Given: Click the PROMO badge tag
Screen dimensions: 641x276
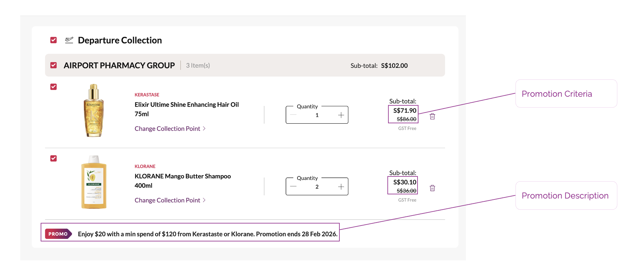Looking at the screenshot, I should coord(58,234).
